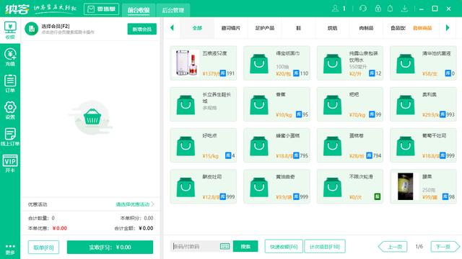Screen dimensions: 462x259
Task: Click the green badge on the ¥0/次 item
Action: click(x=377, y=196)
